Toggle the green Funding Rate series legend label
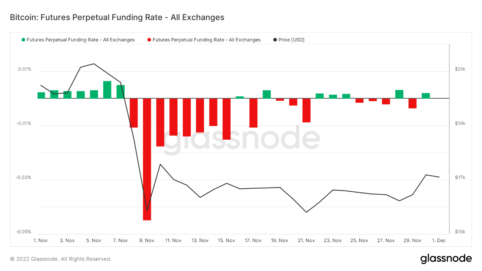 (81, 40)
